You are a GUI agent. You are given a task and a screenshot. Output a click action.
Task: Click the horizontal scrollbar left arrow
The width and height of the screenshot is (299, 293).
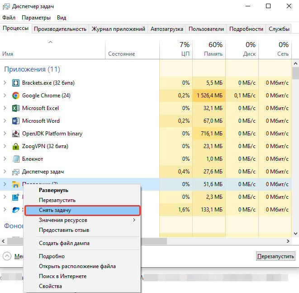point(3,241)
